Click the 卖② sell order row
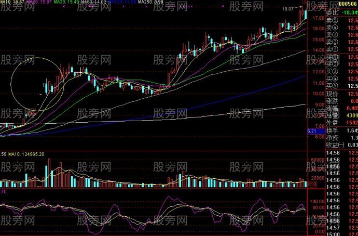358x236 pixels. click(342, 42)
